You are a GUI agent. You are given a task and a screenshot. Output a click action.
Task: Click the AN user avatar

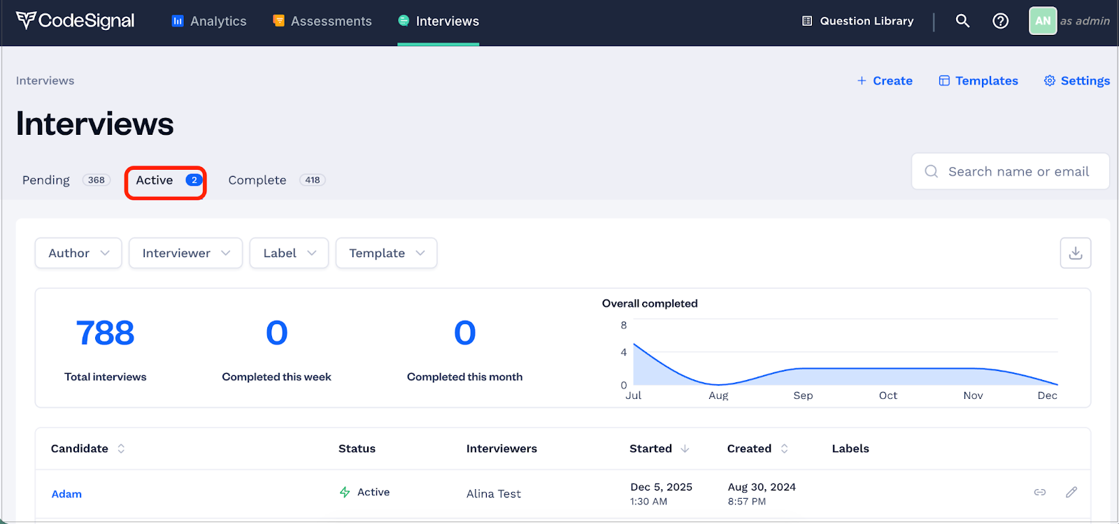pyautogui.click(x=1042, y=21)
